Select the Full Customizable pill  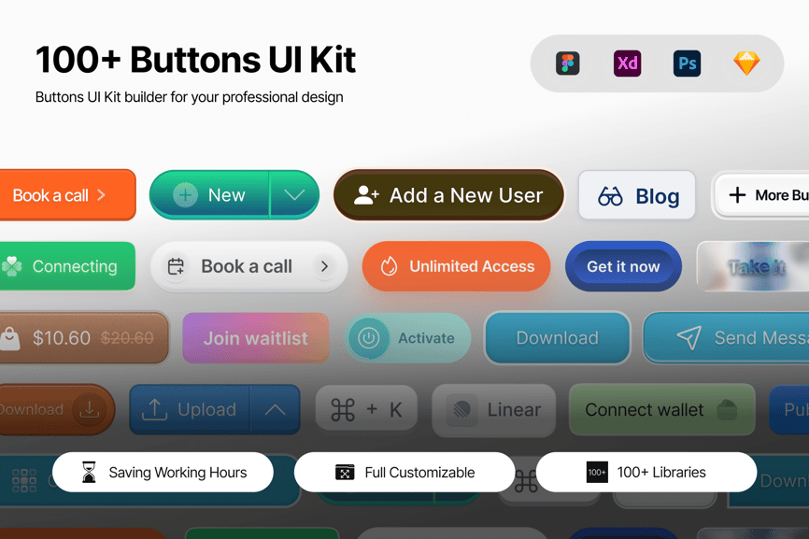click(404, 473)
